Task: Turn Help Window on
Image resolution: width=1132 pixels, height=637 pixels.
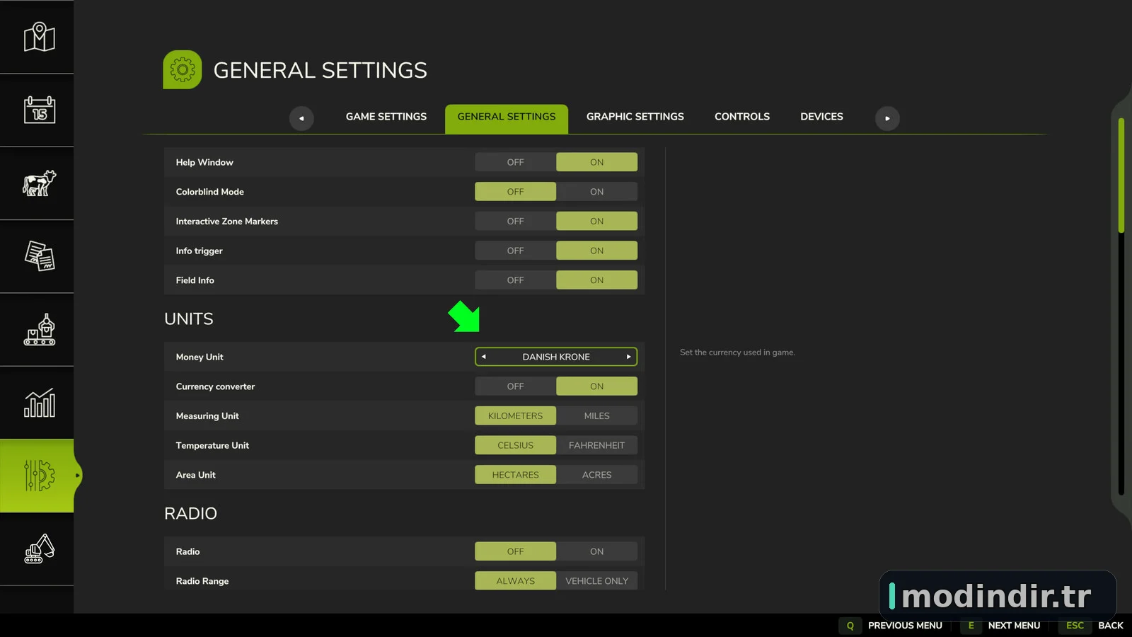Action: coord(596,162)
